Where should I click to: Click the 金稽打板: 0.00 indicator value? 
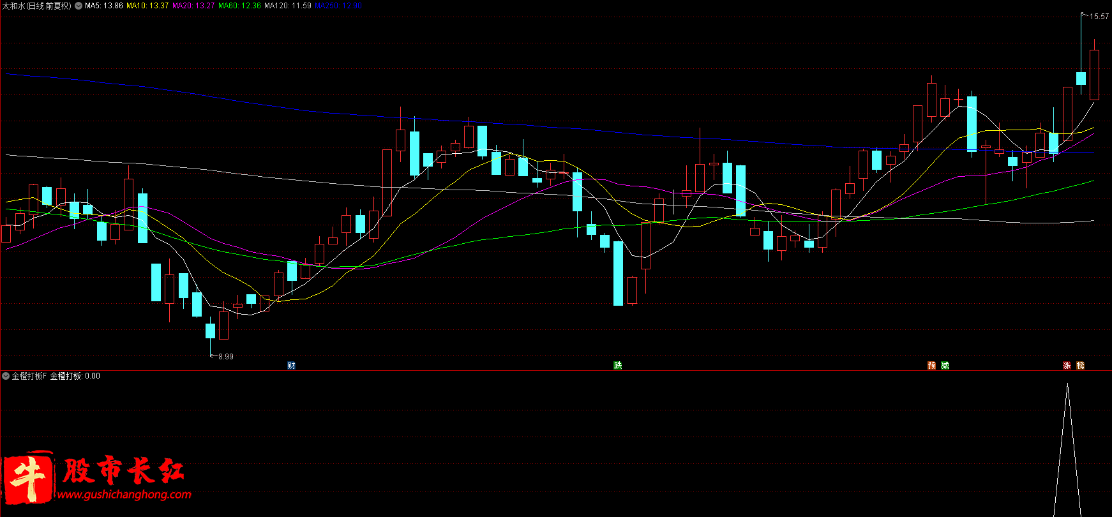[x=75, y=376]
